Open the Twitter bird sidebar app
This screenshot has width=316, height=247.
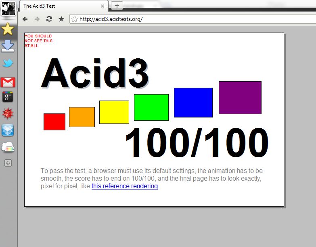pyautogui.click(x=8, y=63)
